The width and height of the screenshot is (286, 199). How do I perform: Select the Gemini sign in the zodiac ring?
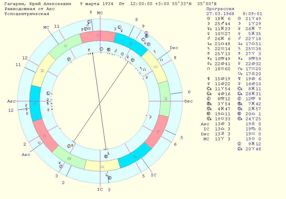42,71
